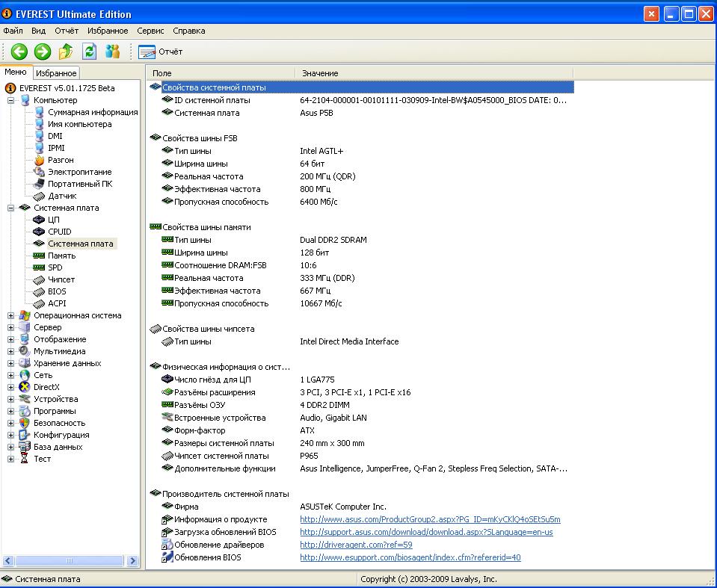The image size is (717, 588).
Task: Switch to the Избранное tab in left panel
Action: point(56,73)
